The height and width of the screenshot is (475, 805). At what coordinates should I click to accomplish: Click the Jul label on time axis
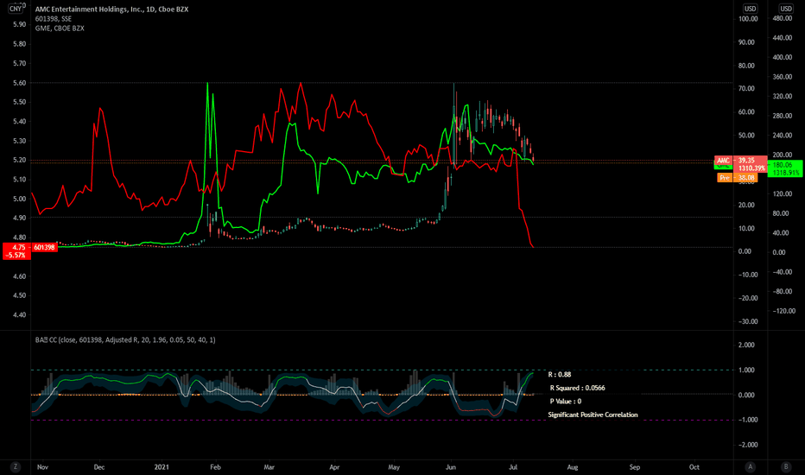coord(513,467)
